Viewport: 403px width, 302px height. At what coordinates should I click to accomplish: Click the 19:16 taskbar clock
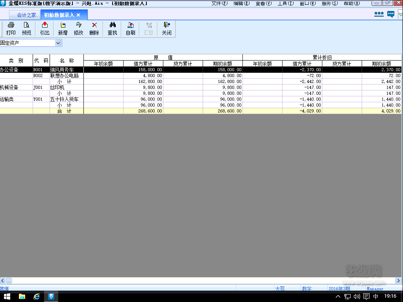click(390, 296)
